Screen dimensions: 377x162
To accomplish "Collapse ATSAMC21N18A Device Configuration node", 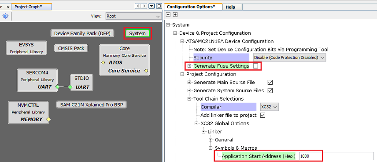I will (182, 41).
